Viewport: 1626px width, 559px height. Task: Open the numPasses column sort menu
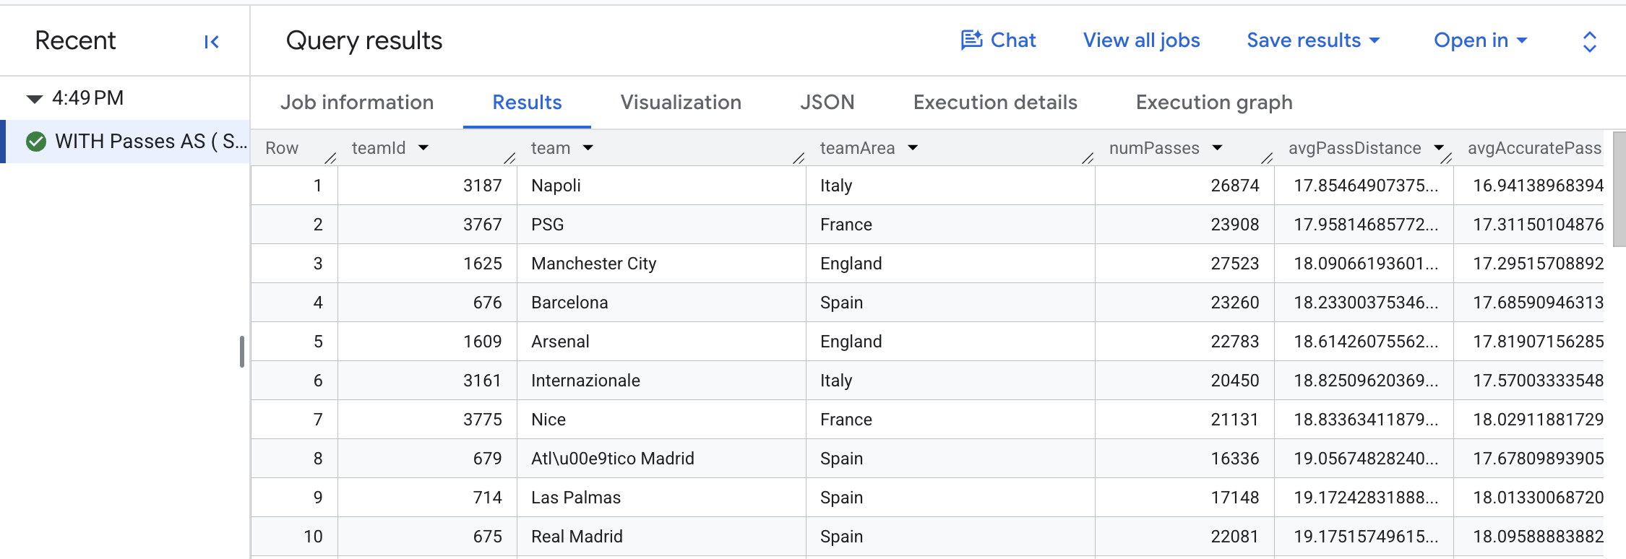point(1218,148)
